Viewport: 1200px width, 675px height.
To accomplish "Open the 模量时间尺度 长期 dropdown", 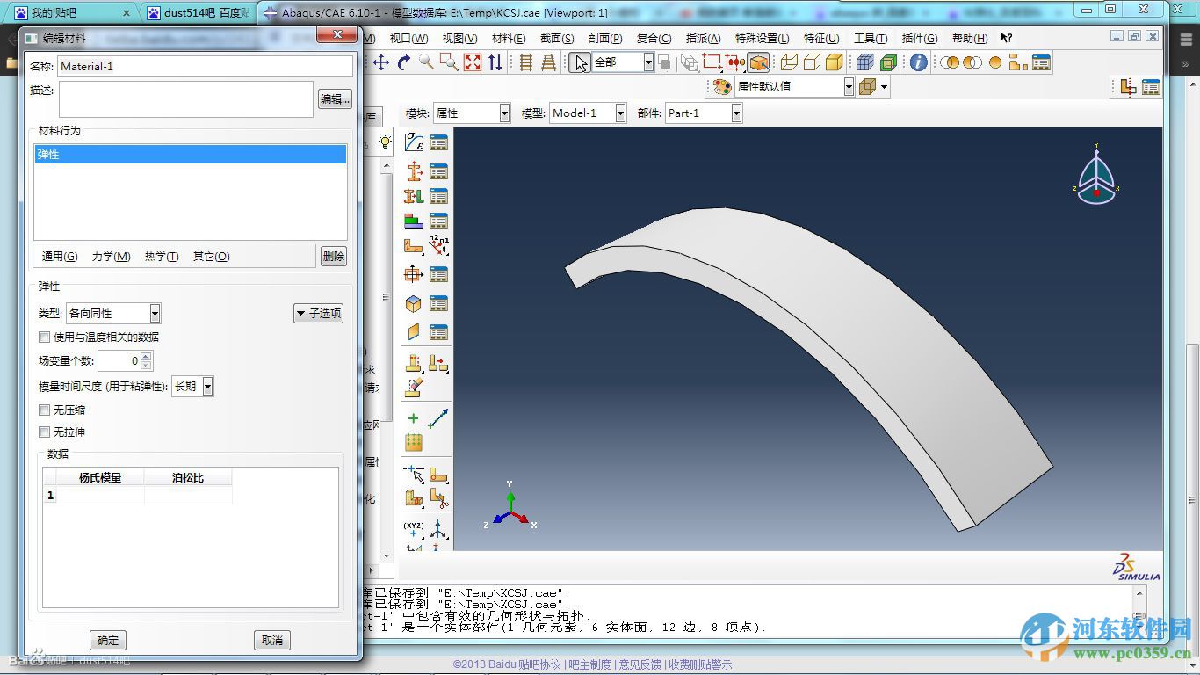I will click(x=192, y=386).
